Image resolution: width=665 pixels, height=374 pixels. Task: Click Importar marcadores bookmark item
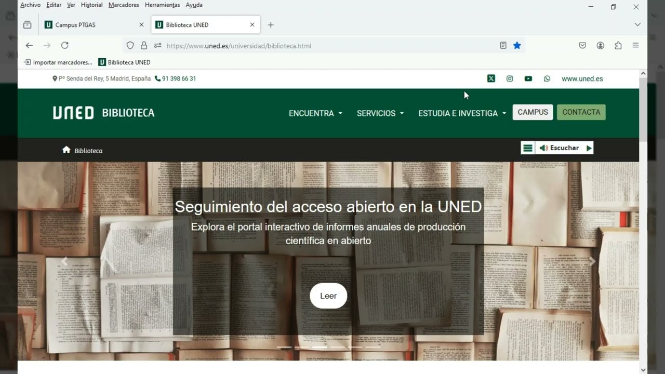point(58,62)
